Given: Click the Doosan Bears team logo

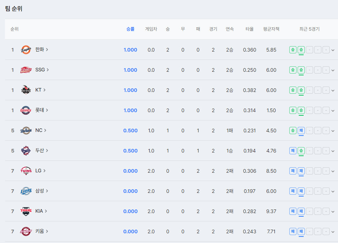Looking at the screenshot, I should point(26,151).
